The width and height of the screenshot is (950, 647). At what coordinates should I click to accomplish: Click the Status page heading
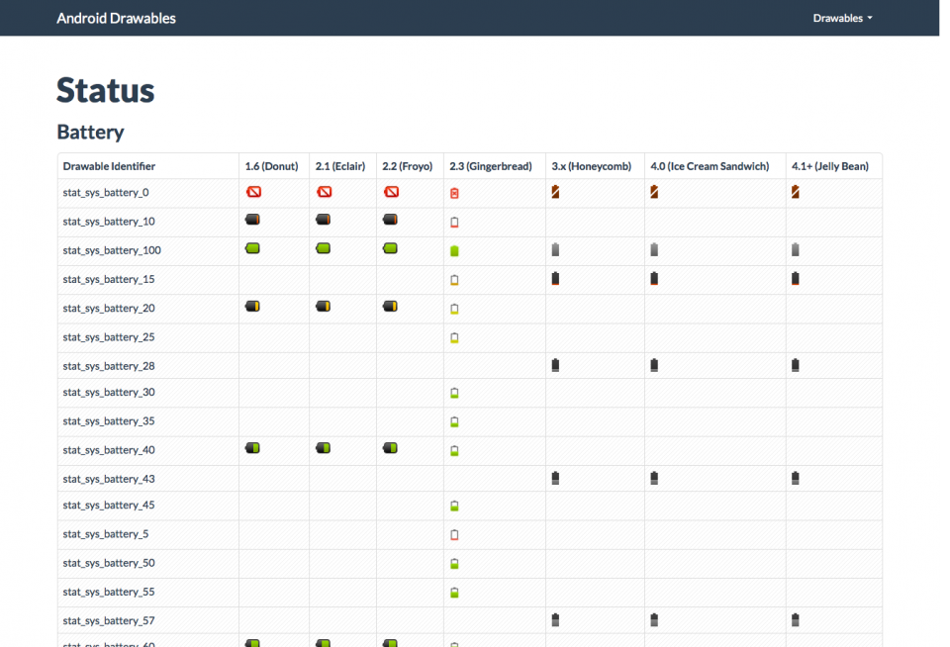point(106,90)
